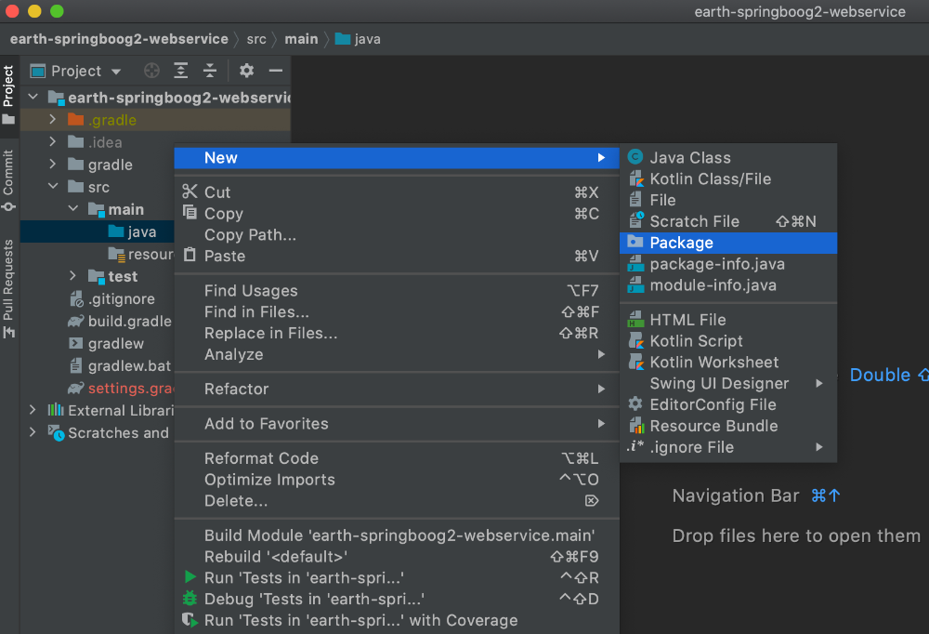
Task: Choose Reformat Code
Action: point(397,458)
